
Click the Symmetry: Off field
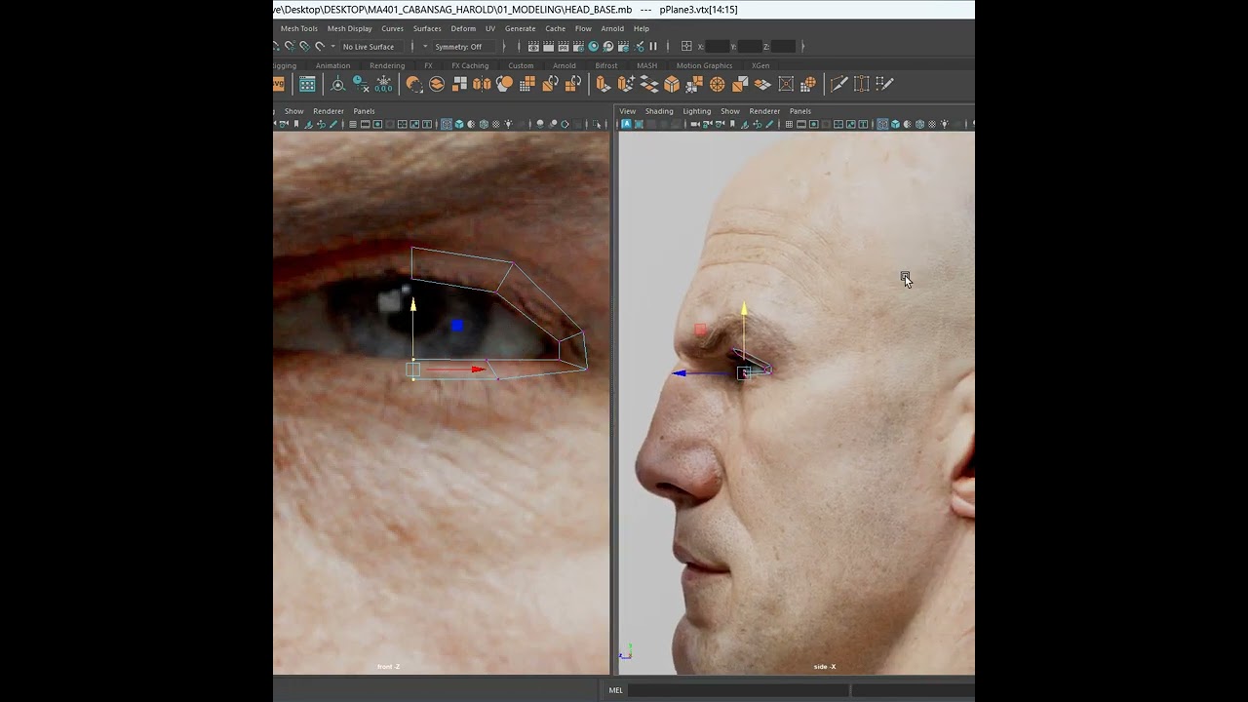click(464, 47)
